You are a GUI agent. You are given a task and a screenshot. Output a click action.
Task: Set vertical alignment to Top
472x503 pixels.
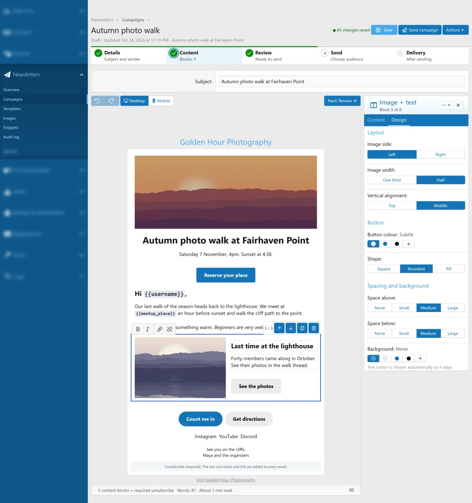point(392,206)
